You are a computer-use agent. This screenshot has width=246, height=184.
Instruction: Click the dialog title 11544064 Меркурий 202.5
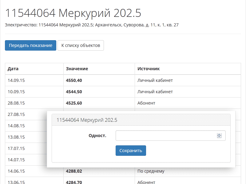tap(87, 120)
